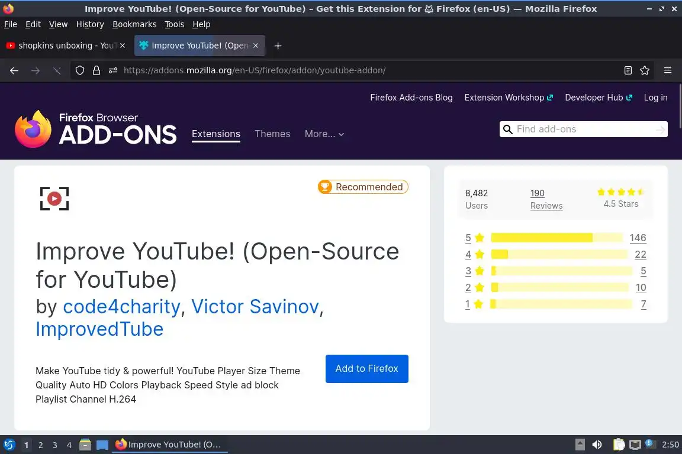Submit search with the arrow icon
Image resolution: width=682 pixels, height=454 pixels.
660,129
